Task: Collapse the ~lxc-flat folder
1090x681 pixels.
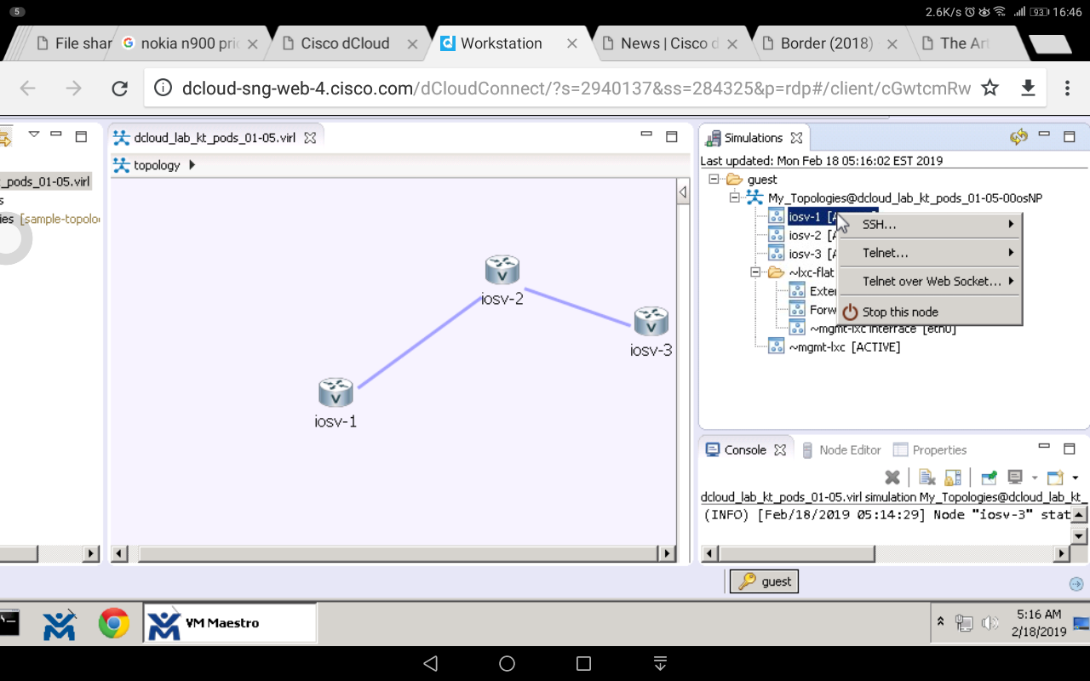Action: point(754,272)
